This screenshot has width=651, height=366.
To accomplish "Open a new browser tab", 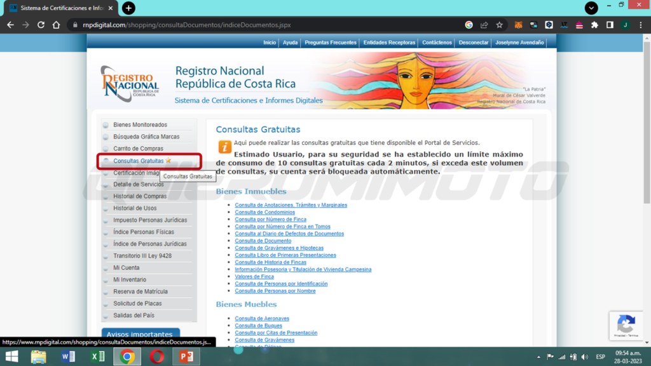I will [x=128, y=8].
